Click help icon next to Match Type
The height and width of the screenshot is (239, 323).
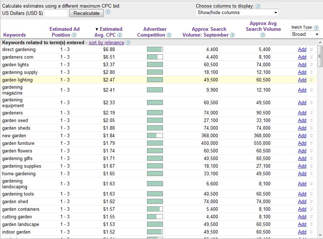click(x=316, y=28)
